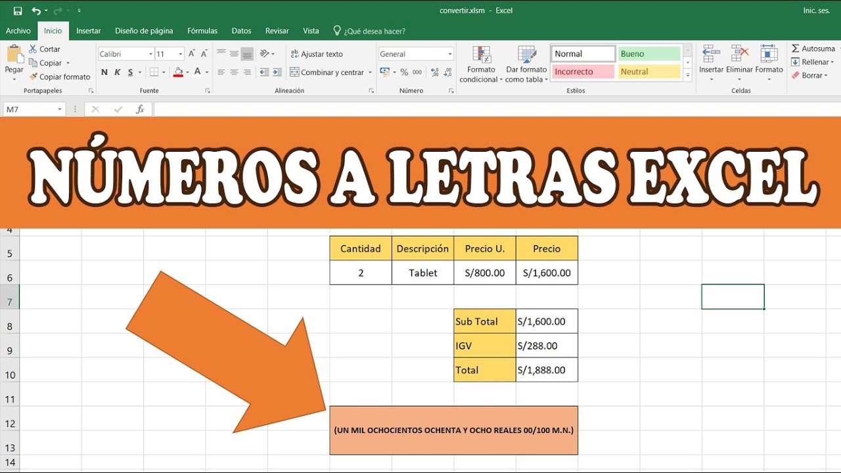Open the General number format dropdown
Viewport: 841px width, 473px height.
tap(450, 54)
